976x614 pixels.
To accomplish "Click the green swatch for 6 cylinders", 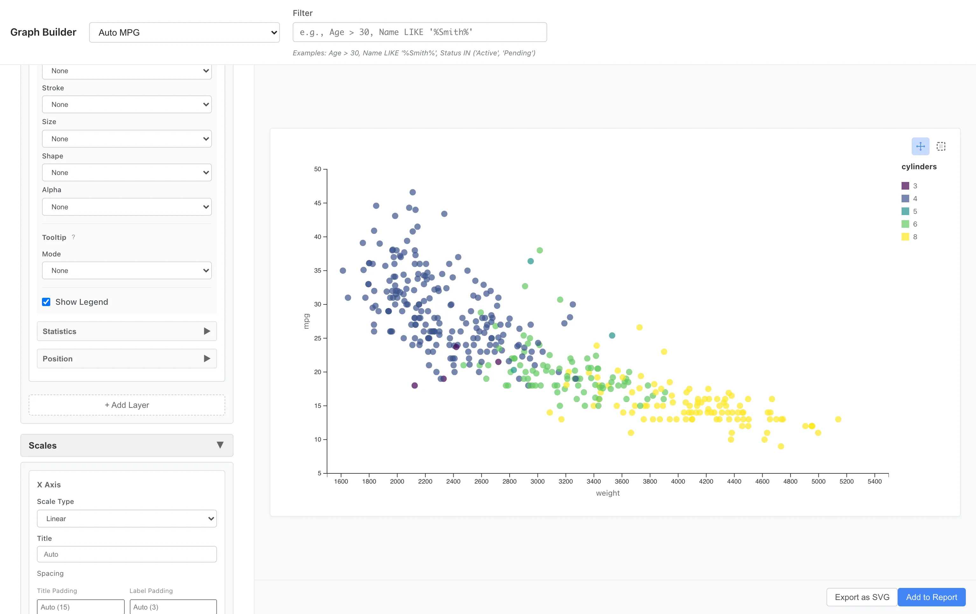I will point(905,224).
